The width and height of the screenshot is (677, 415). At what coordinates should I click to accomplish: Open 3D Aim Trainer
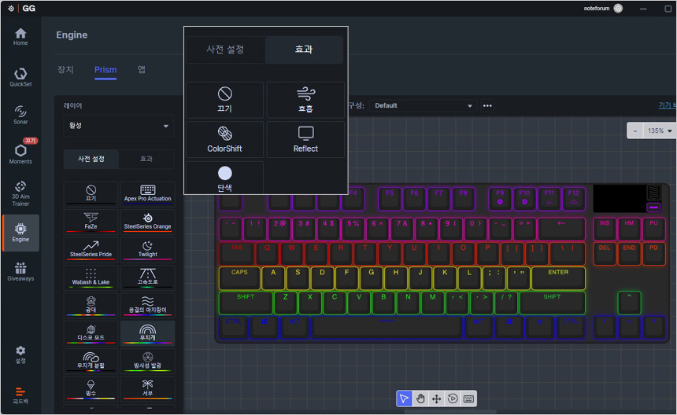pos(20,193)
